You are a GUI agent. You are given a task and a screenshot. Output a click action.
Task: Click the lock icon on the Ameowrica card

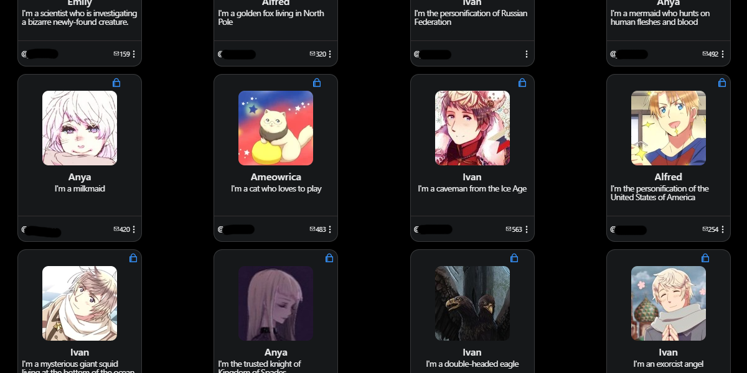tap(316, 82)
